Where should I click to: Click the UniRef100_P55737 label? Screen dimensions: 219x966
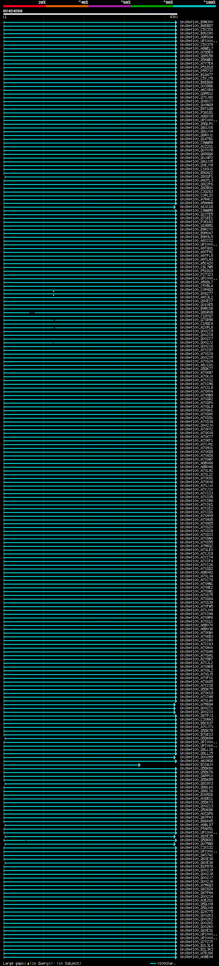tap(196, 71)
